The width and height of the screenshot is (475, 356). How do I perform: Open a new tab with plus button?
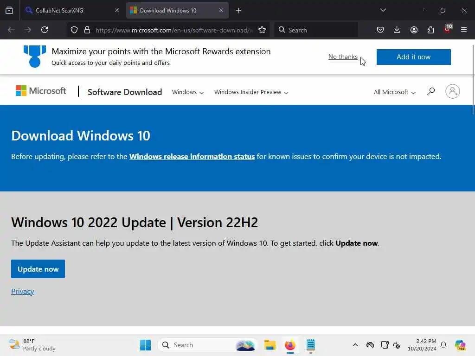coord(239,11)
